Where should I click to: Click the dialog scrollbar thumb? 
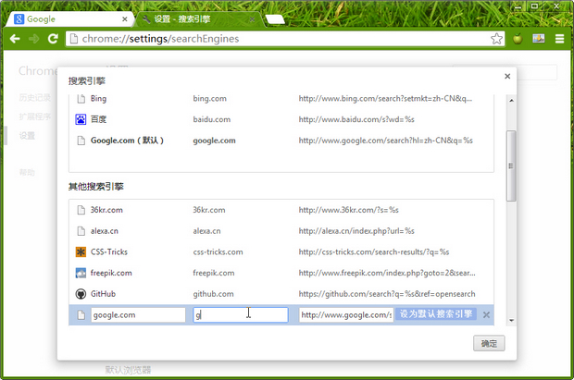tap(511, 165)
